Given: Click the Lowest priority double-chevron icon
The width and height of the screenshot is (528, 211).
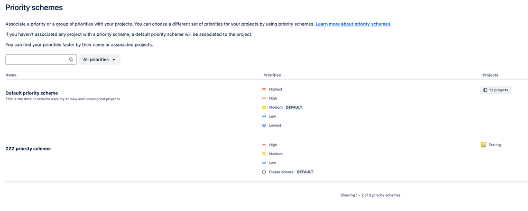Looking at the screenshot, I should 264,126.
